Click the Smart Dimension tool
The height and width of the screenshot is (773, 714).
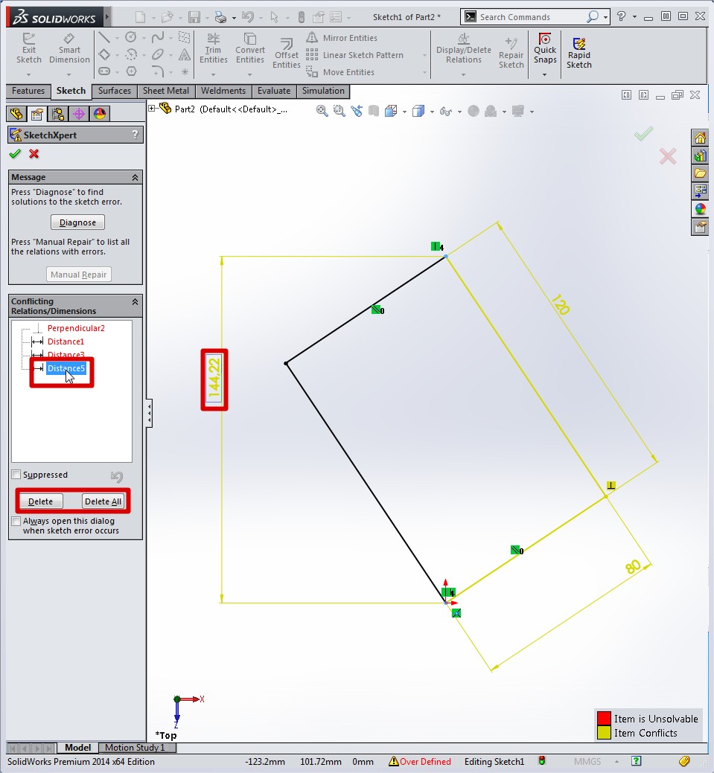(x=69, y=48)
